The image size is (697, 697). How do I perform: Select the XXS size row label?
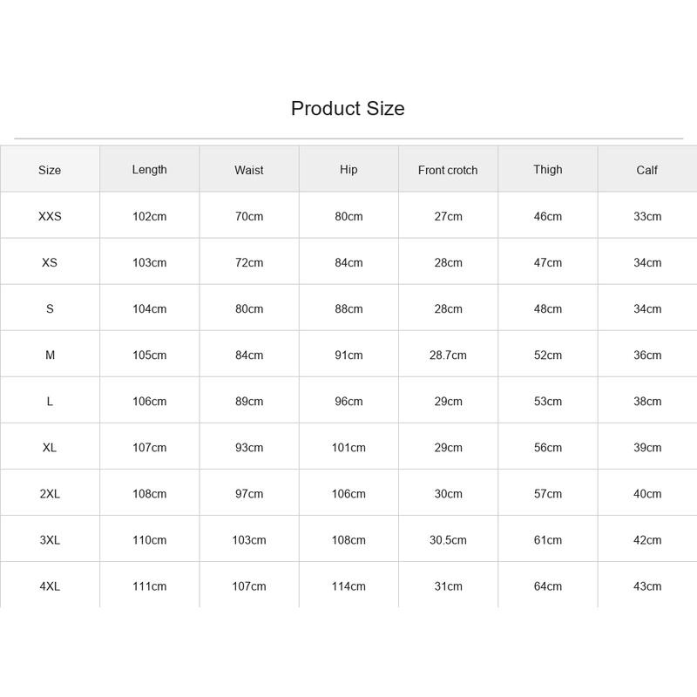pos(50,216)
